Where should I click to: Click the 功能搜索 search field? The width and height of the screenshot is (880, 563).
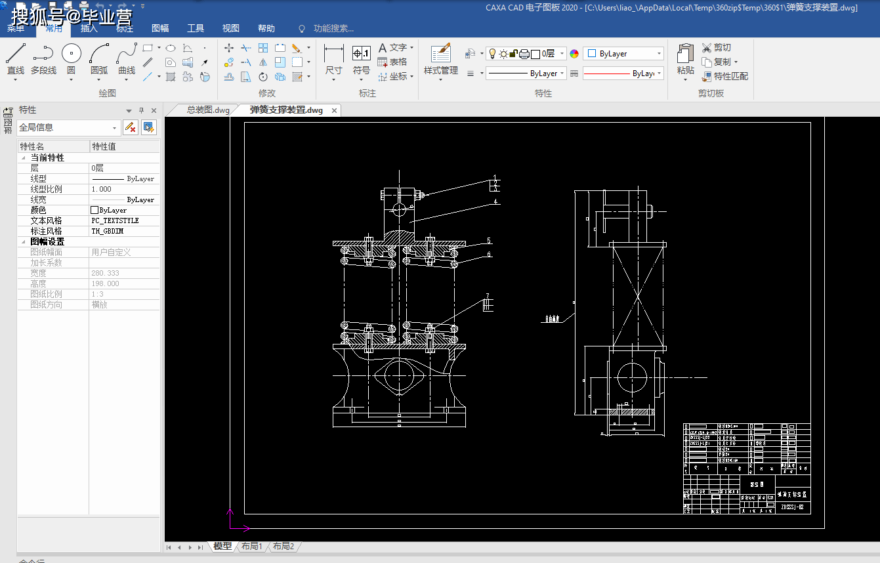coord(333,28)
